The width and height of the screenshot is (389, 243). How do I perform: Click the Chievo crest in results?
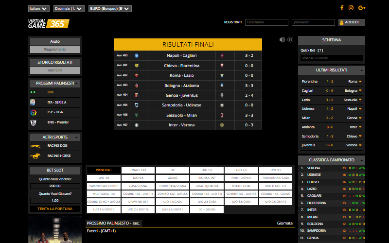tap(137, 66)
